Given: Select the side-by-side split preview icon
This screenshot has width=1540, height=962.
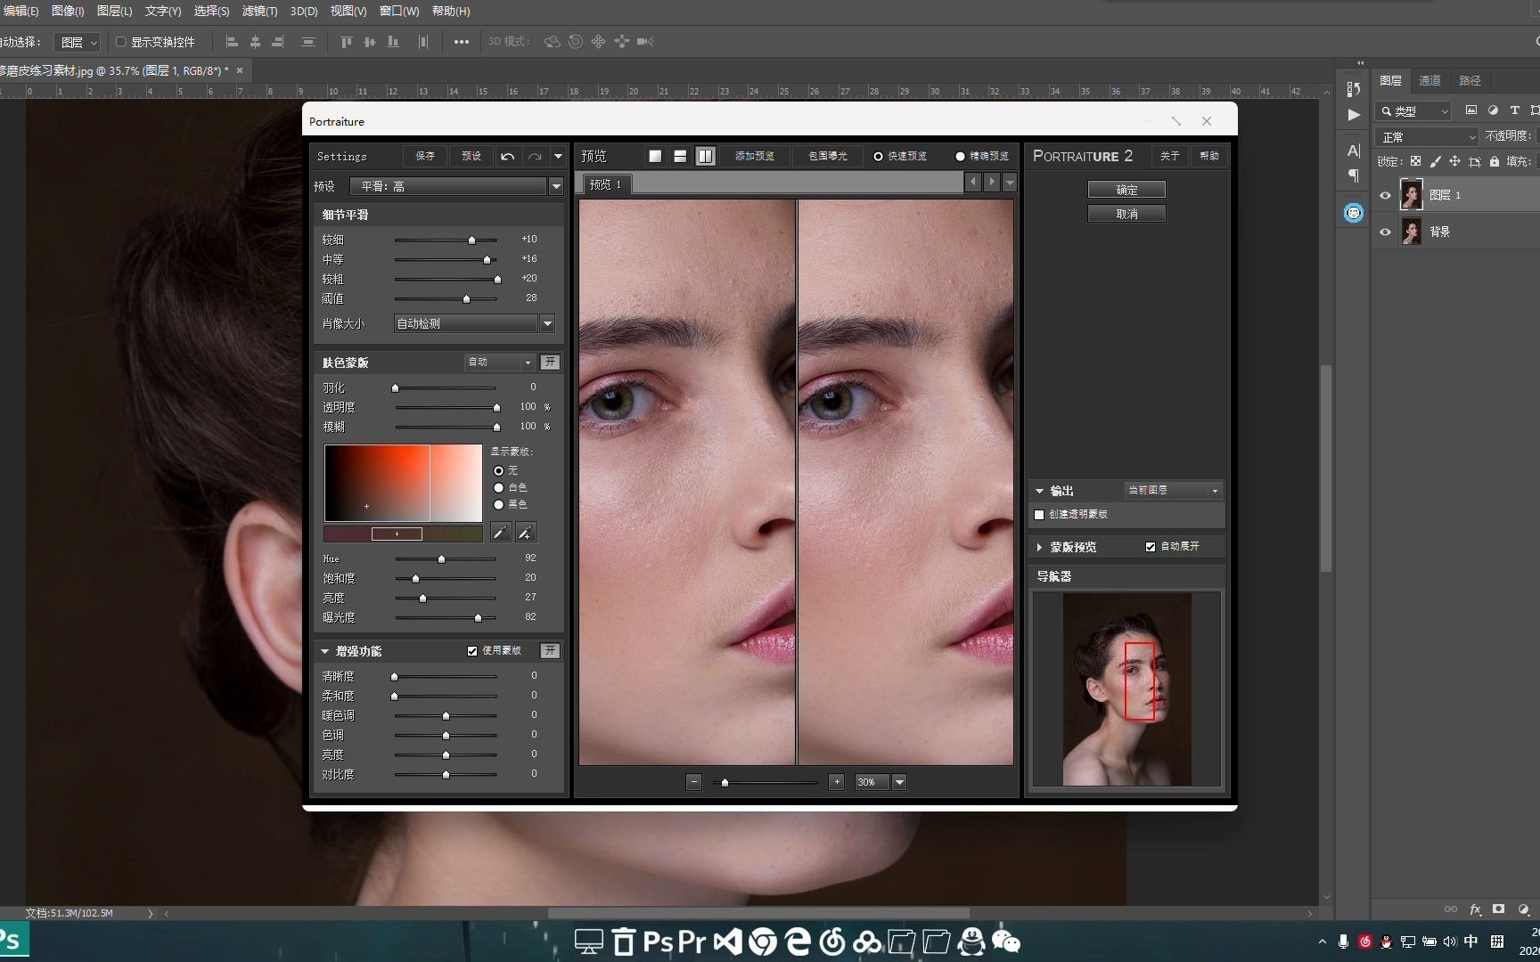Looking at the screenshot, I should (x=705, y=157).
